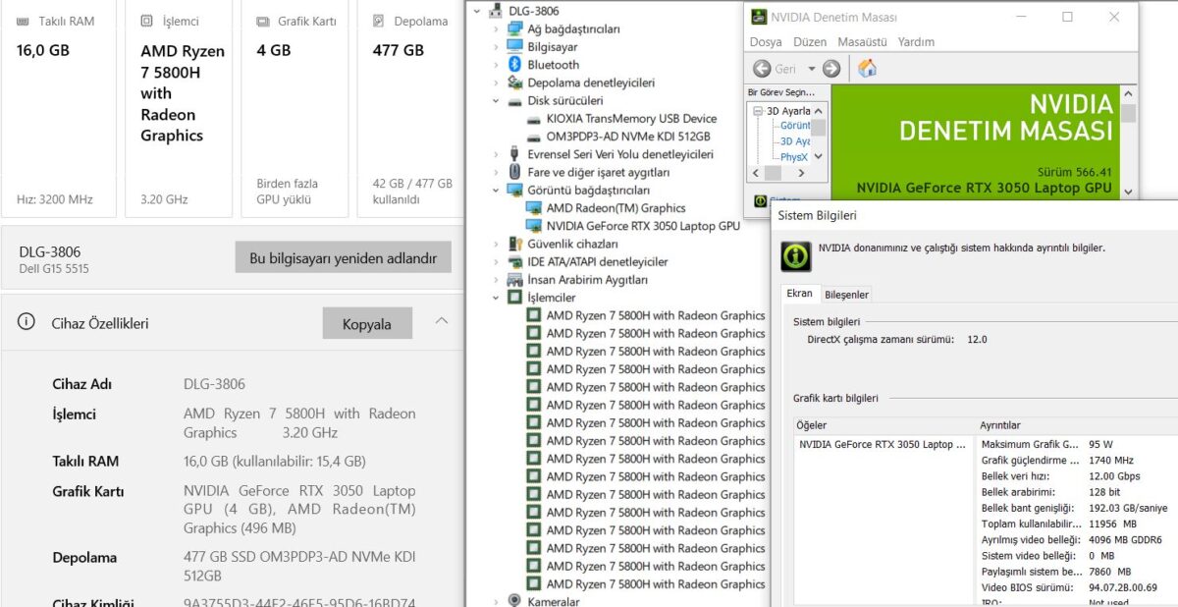This screenshot has width=1178, height=607.
Task: Open the Dosya menu
Action: pyautogui.click(x=766, y=42)
